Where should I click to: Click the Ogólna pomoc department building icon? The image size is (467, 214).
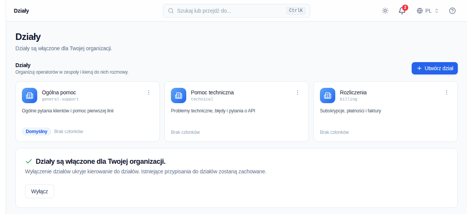pos(30,95)
